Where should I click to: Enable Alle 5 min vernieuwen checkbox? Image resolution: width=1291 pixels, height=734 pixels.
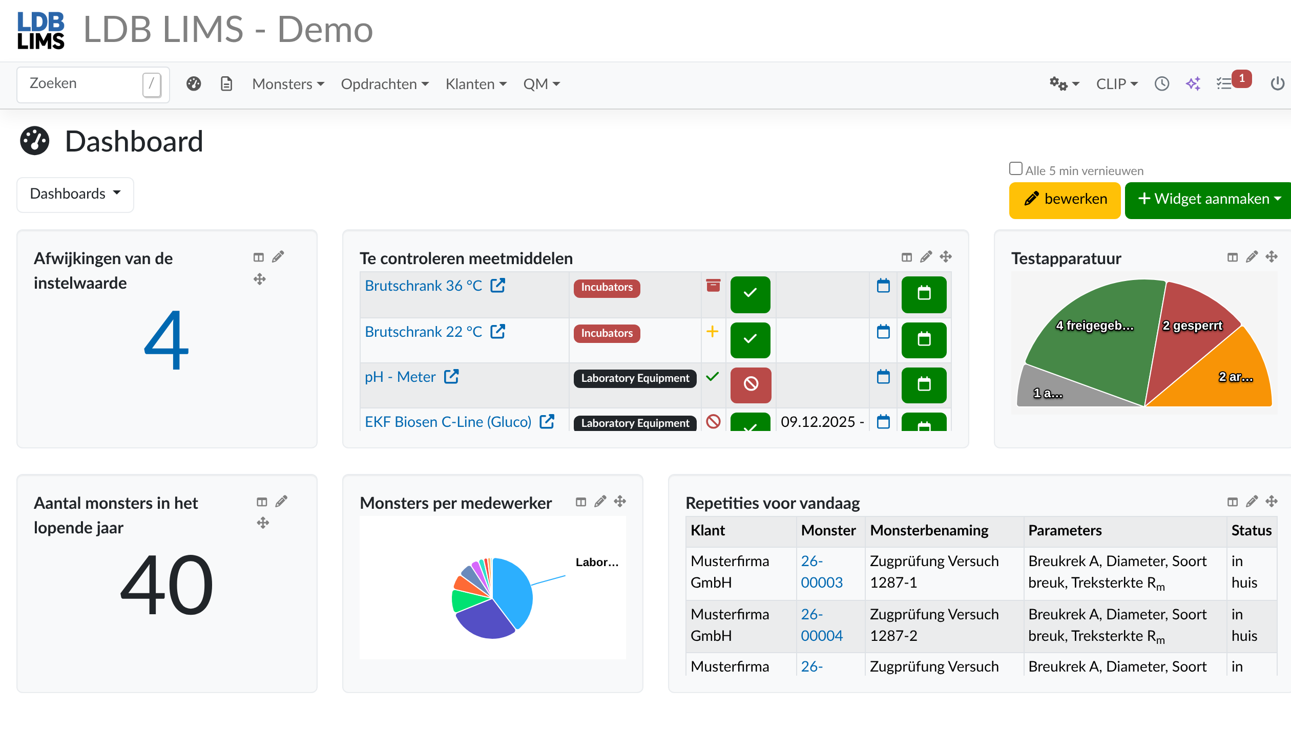tap(1015, 169)
